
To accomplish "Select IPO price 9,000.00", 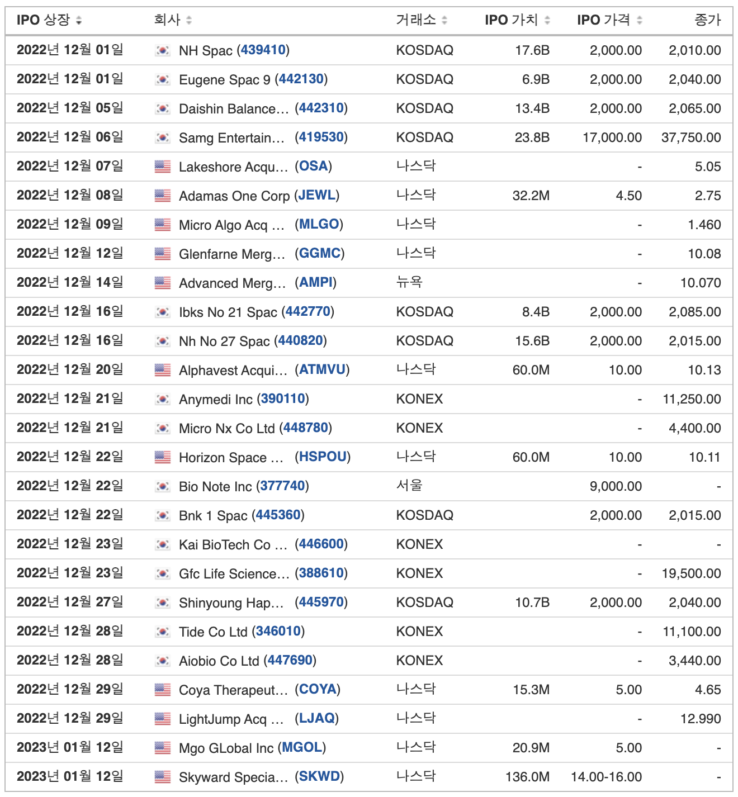I will 616,486.
